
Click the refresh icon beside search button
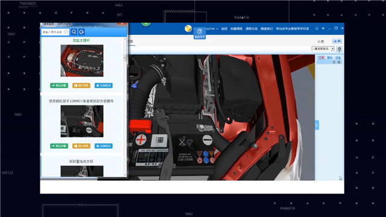tap(81, 32)
